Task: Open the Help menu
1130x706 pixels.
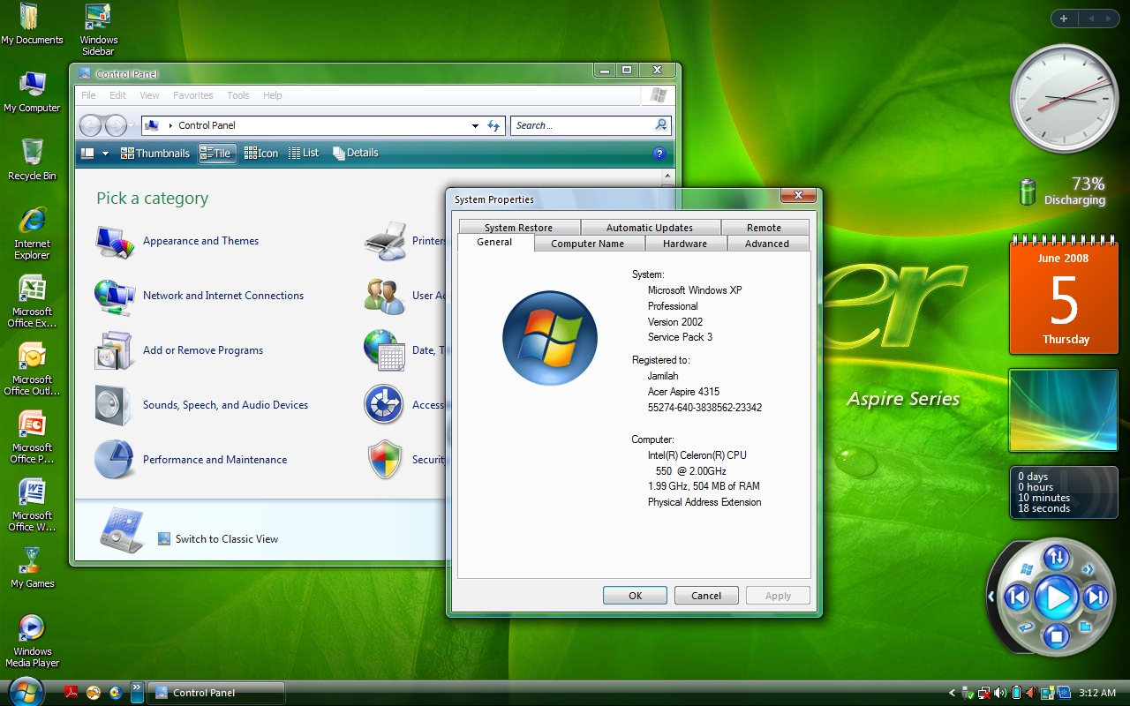Action: point(273,95)
